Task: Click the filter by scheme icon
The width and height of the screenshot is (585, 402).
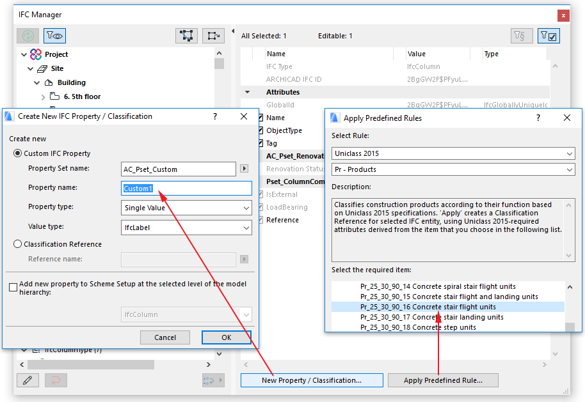Action: tap(522, 36)
